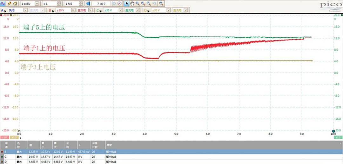Click the '7 of 7' buffer number field
This screenshot has width=343, height=164.
coord(101,4)
